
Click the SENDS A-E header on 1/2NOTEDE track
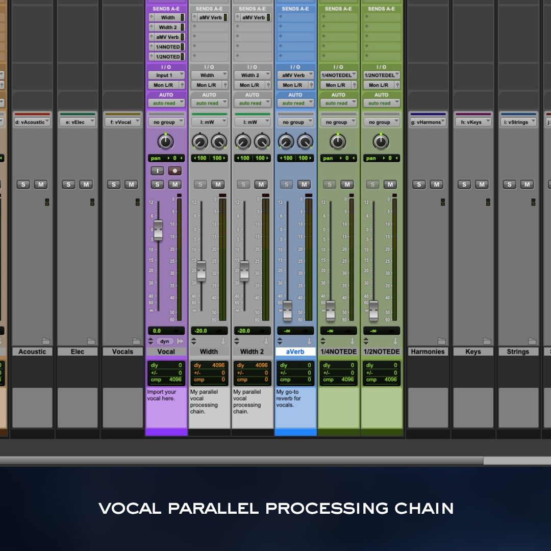(381, 9)
